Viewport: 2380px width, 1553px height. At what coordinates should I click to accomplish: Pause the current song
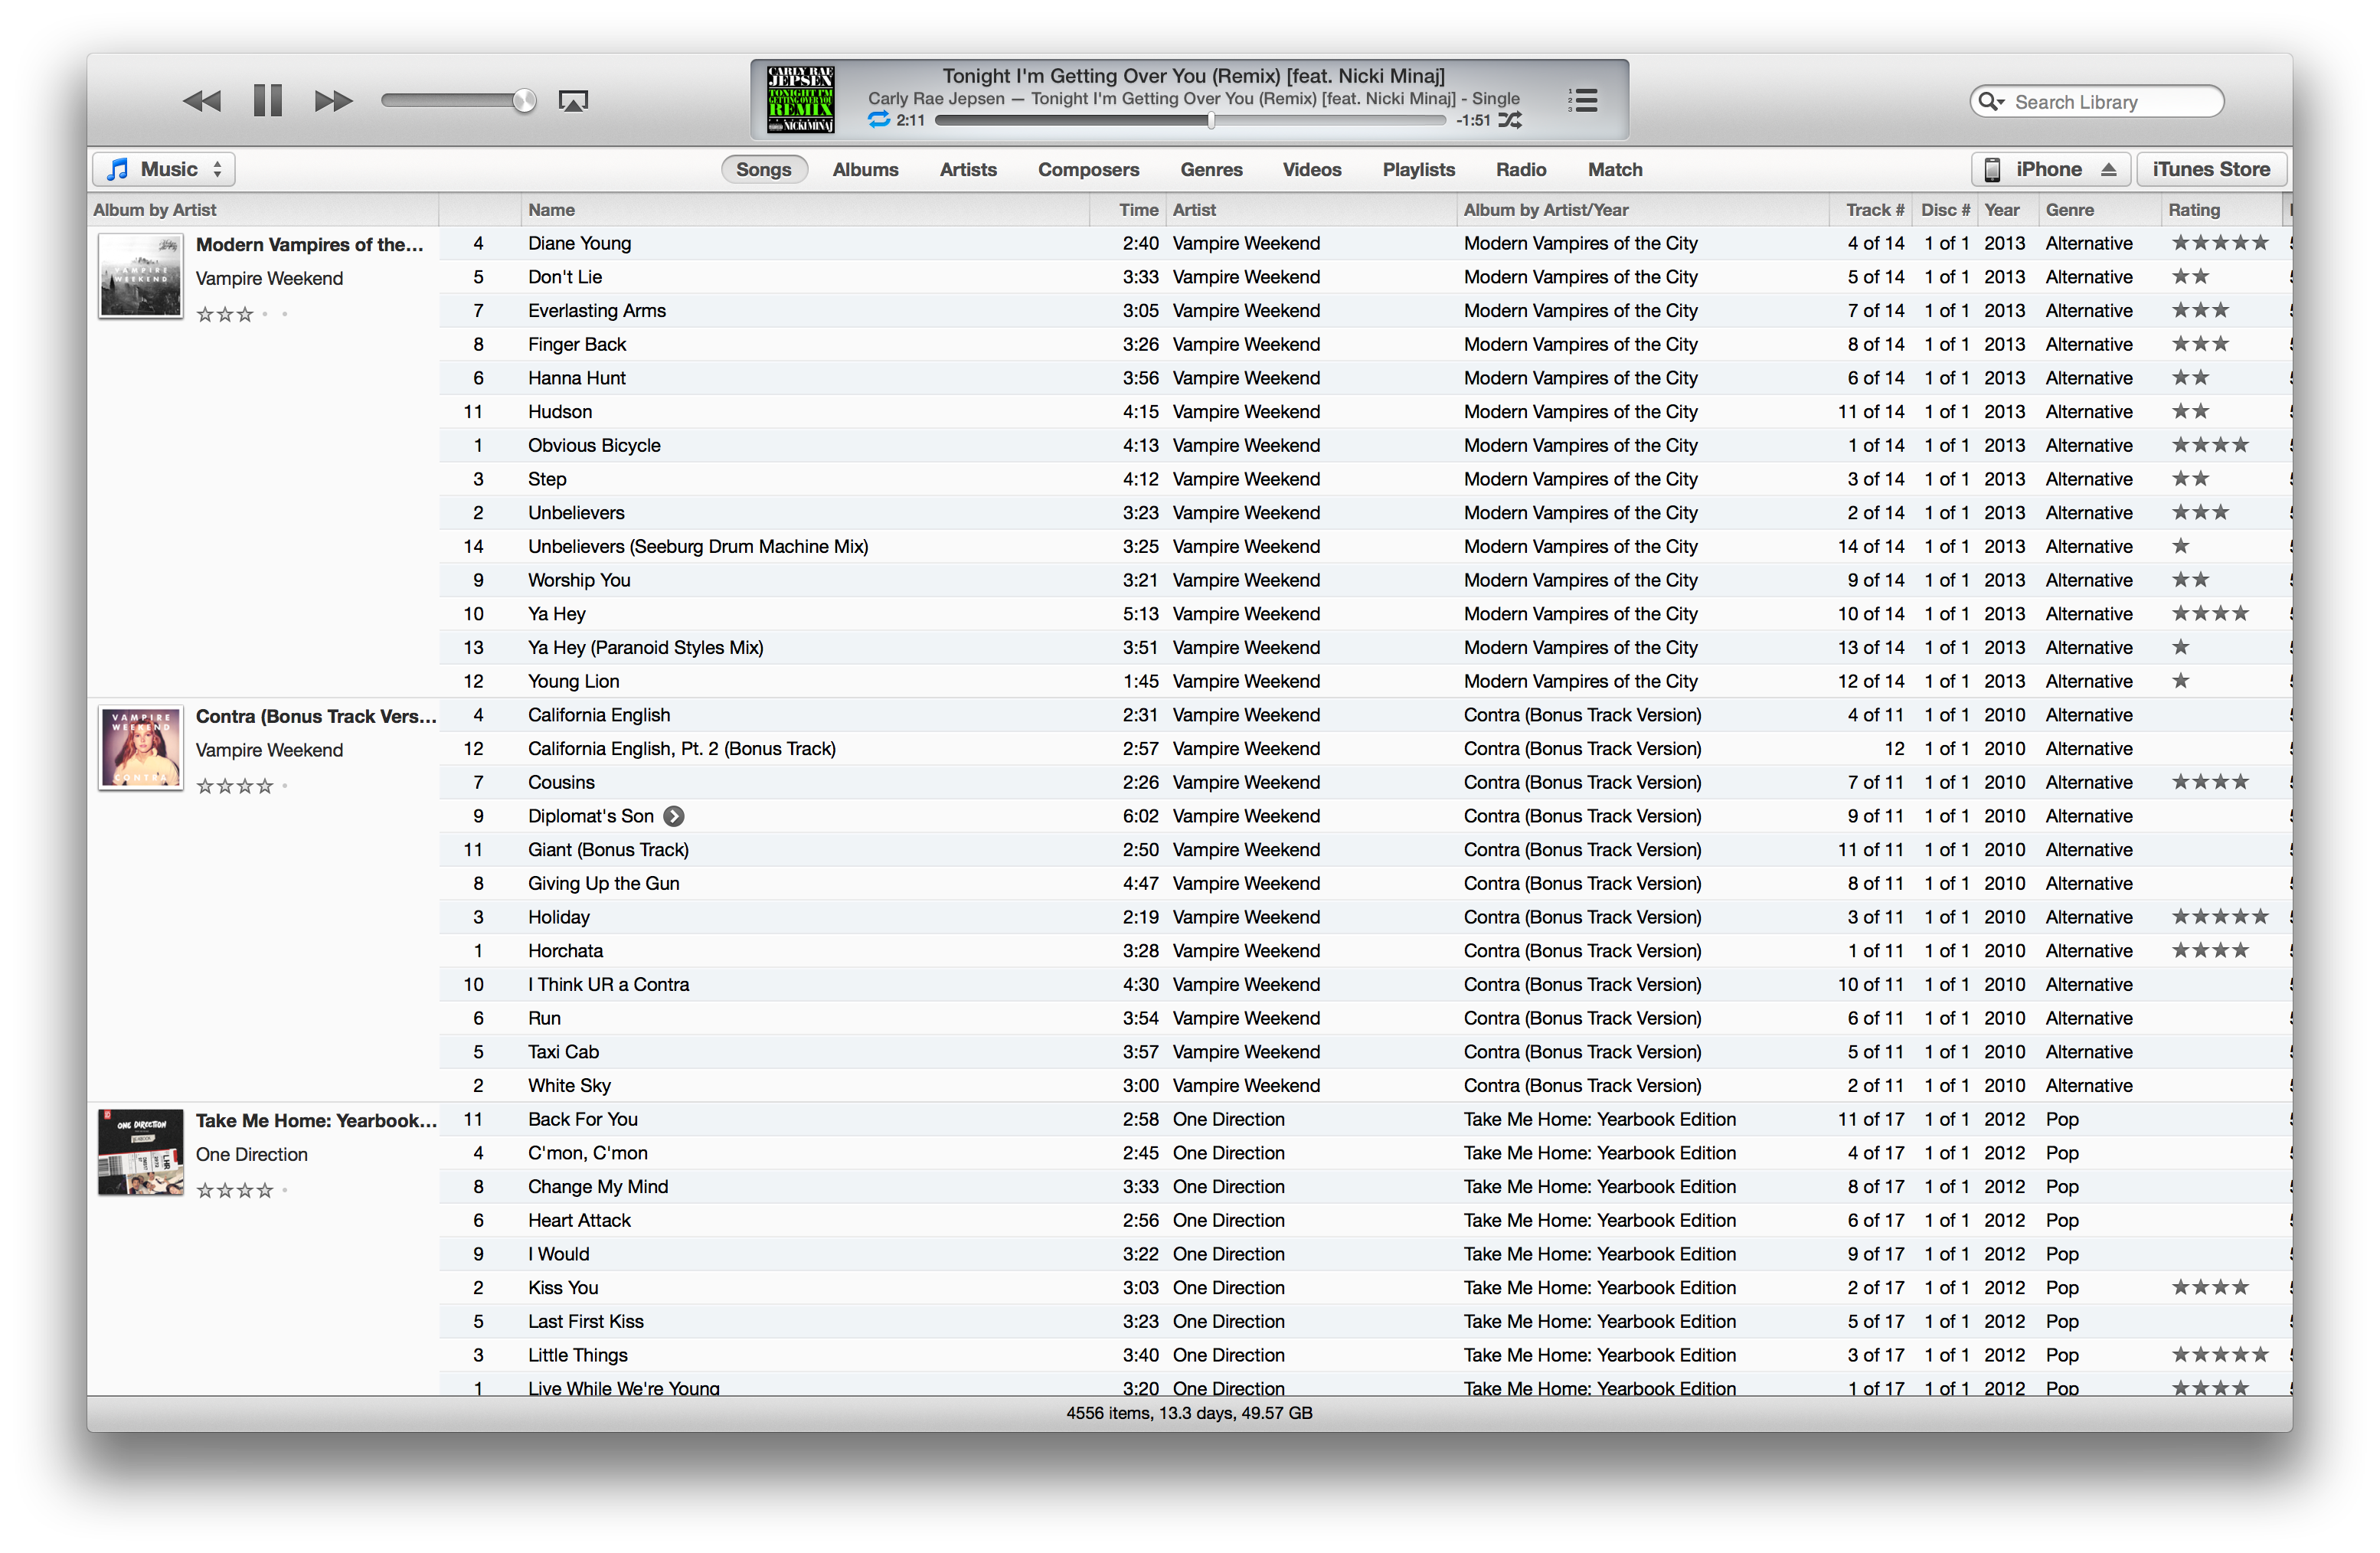pos(268,101)
